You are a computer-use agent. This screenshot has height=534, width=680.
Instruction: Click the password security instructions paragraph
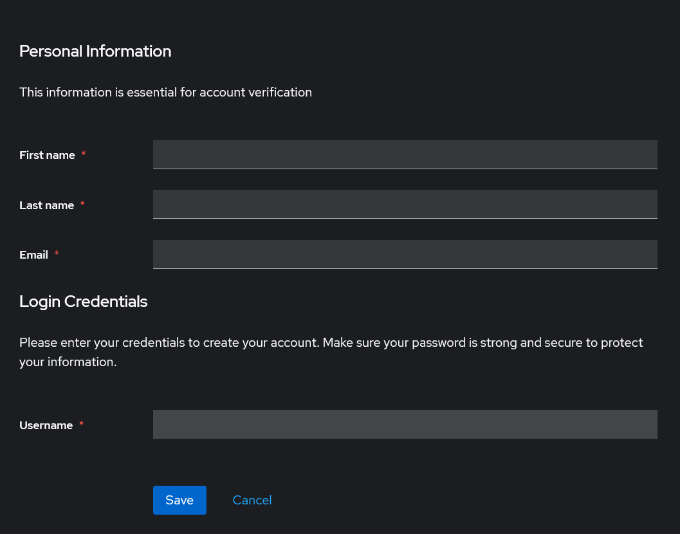click(331, 352)
